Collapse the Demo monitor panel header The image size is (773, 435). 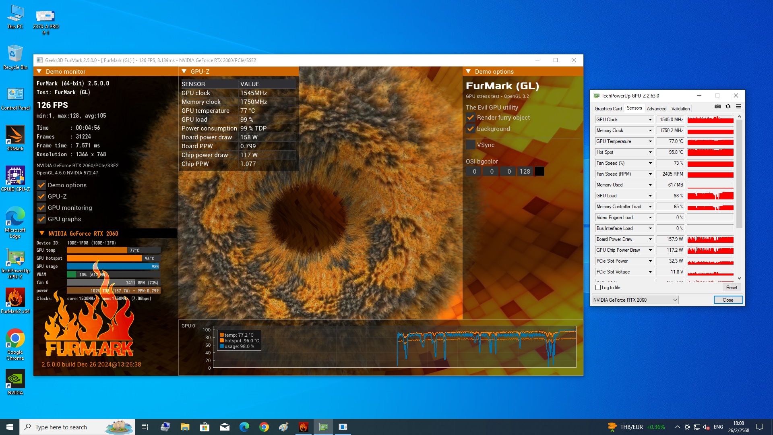tap(39, 72)
